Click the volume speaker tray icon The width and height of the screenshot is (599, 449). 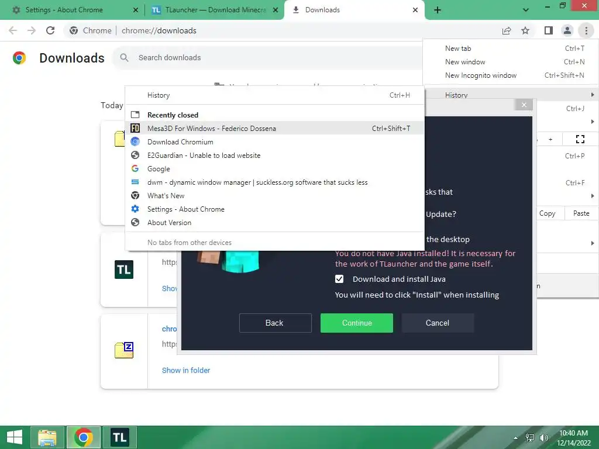tap(543, 438)
